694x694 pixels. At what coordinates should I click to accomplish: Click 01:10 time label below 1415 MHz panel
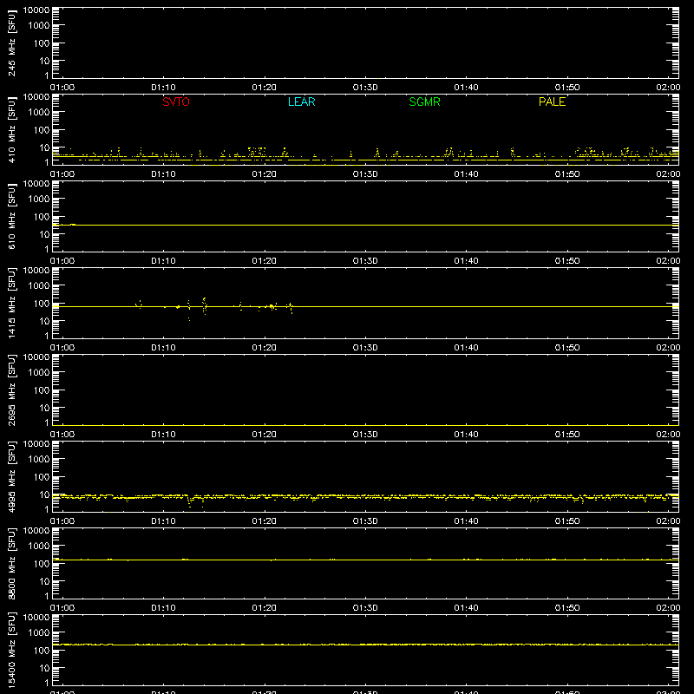point(163,348)
